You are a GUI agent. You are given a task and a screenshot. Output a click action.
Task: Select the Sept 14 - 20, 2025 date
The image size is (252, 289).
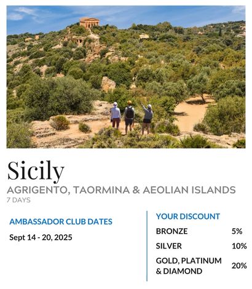41,237
